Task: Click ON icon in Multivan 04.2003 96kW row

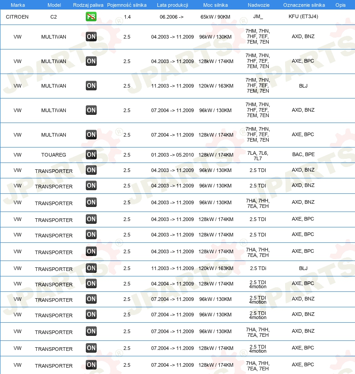Action: pos(91,37)
